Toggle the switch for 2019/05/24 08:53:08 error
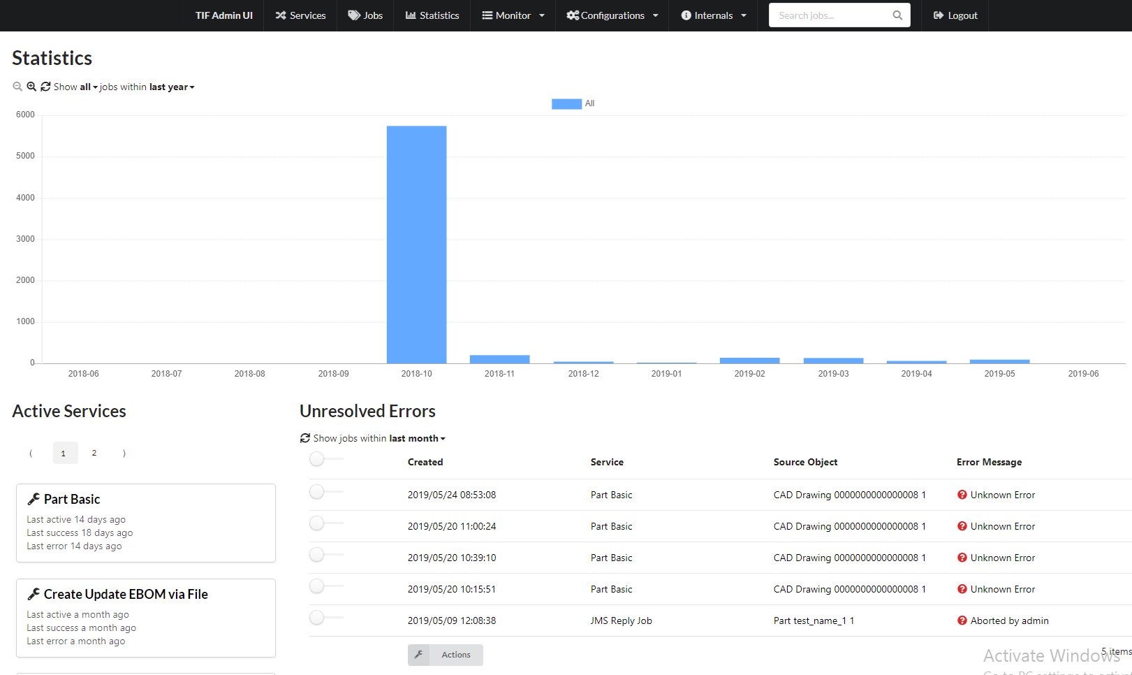This screenshot has width=1132, height=675. tap(318, 492)
